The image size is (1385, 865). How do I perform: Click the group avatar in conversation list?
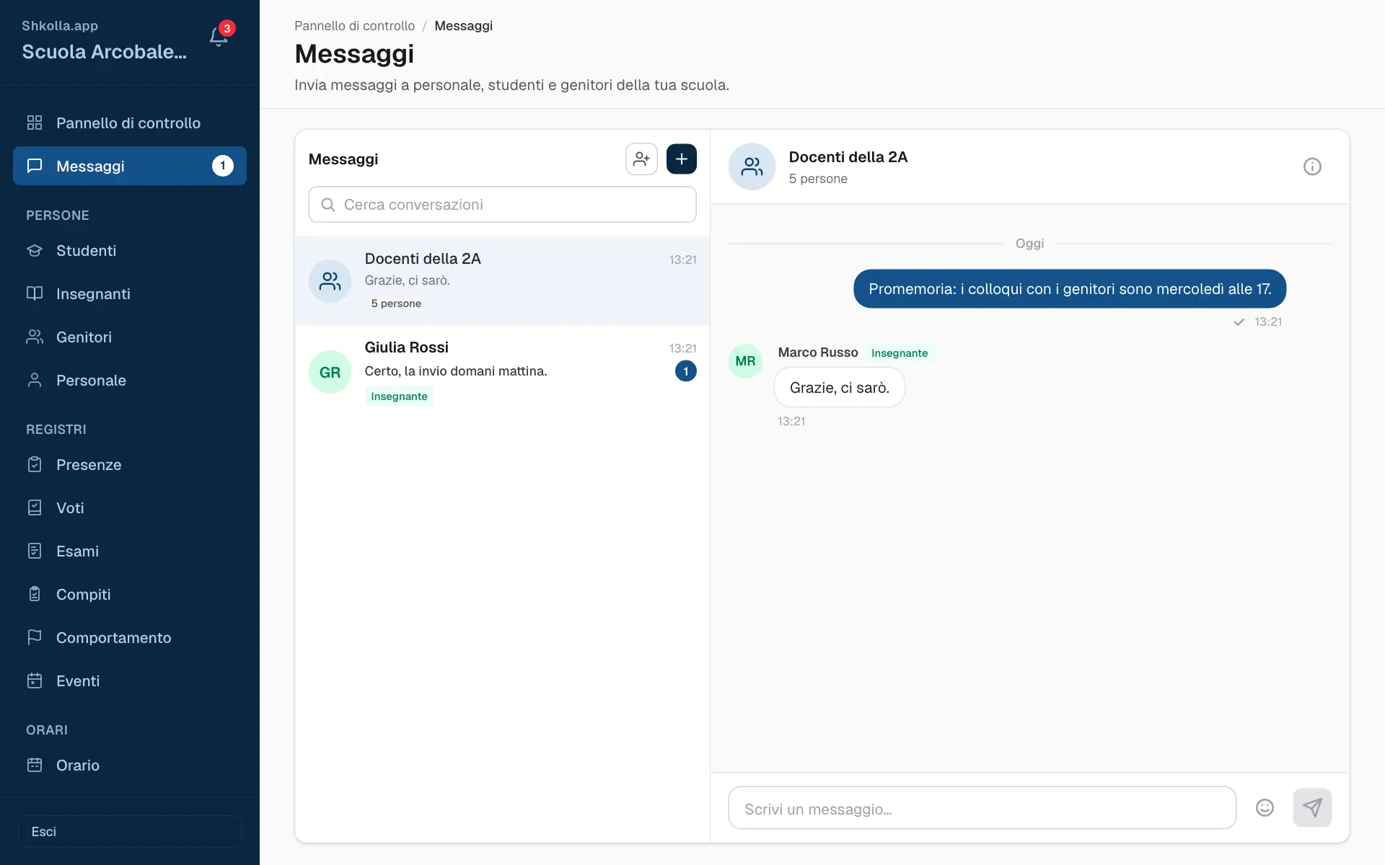(330, 281)
